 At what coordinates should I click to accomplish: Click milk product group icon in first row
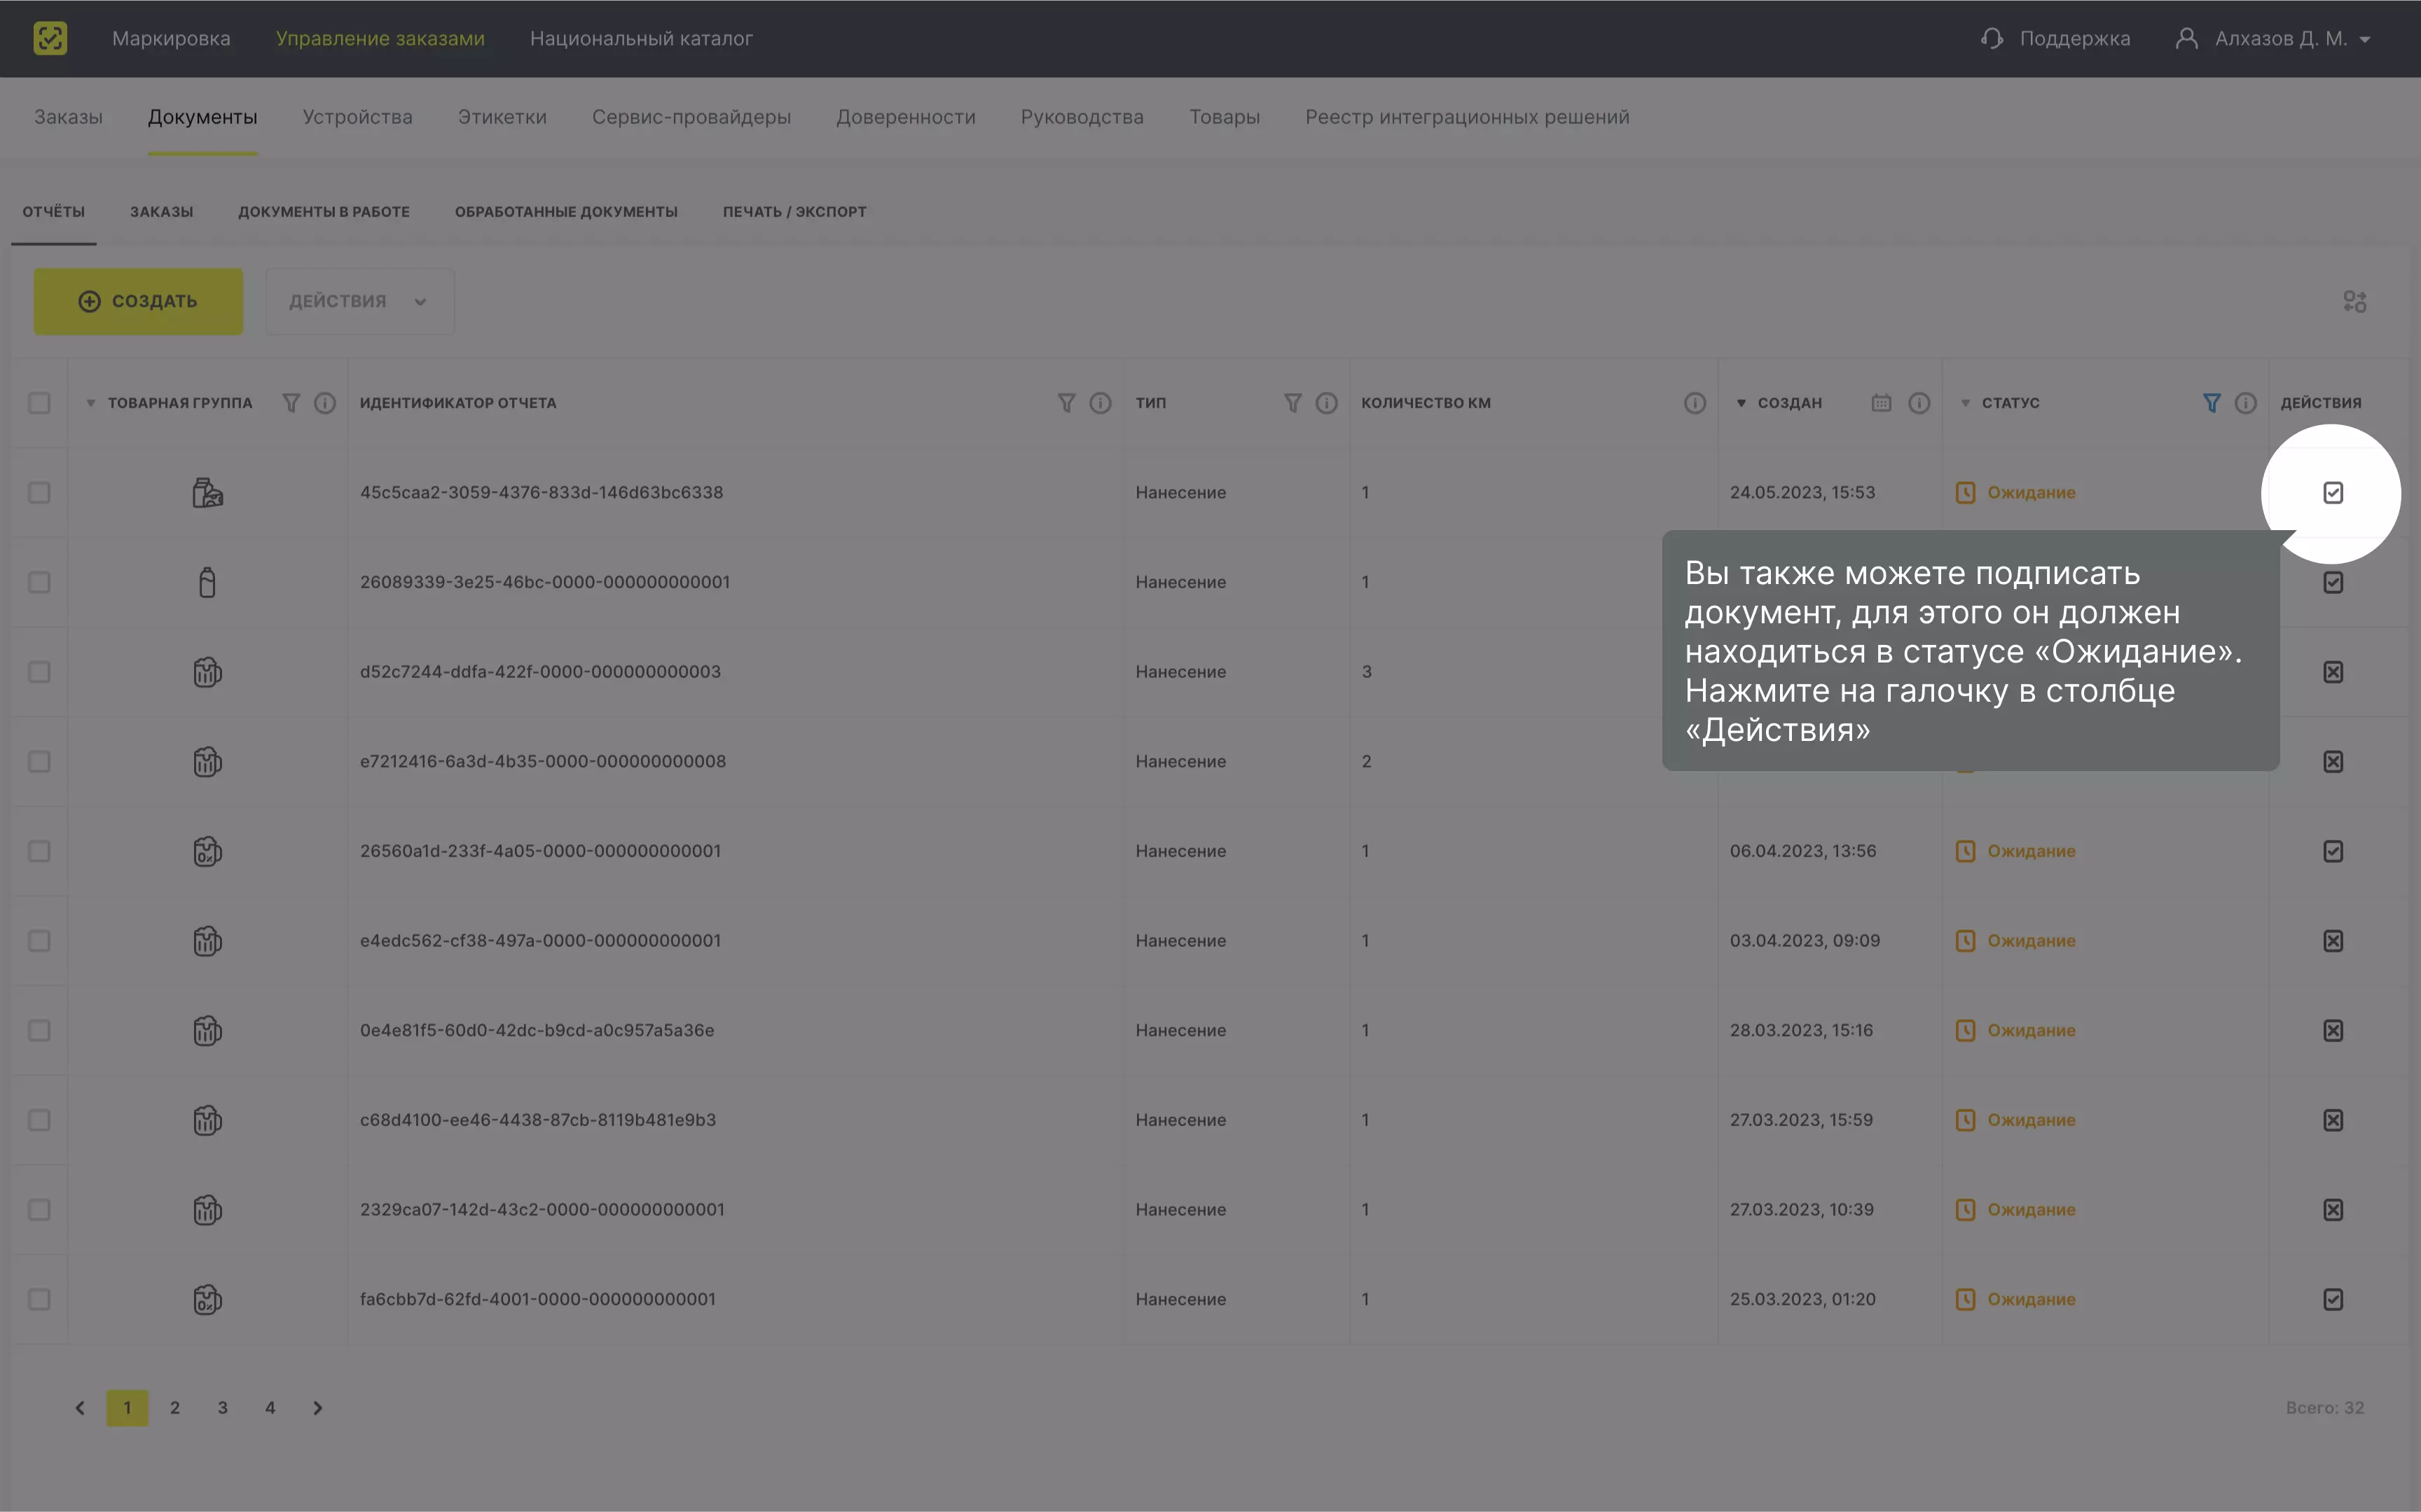207,493
